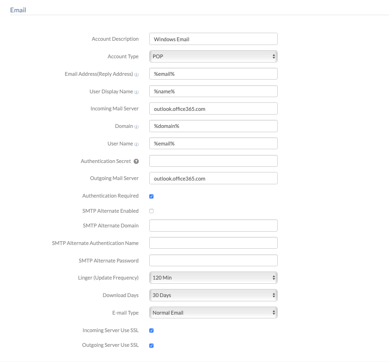
Task: Click the Email section heading
Action: (18, 10)
